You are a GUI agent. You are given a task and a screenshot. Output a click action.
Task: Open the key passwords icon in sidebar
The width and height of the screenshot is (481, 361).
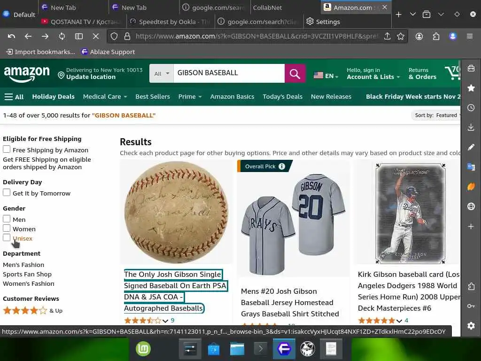(x=471, y=306)
